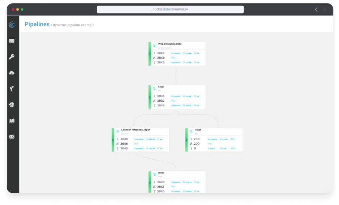Click the 0.83 docs/s badge in Filter
The height and width of the screenshot is (205, 339).
click(x=176, y=105)
